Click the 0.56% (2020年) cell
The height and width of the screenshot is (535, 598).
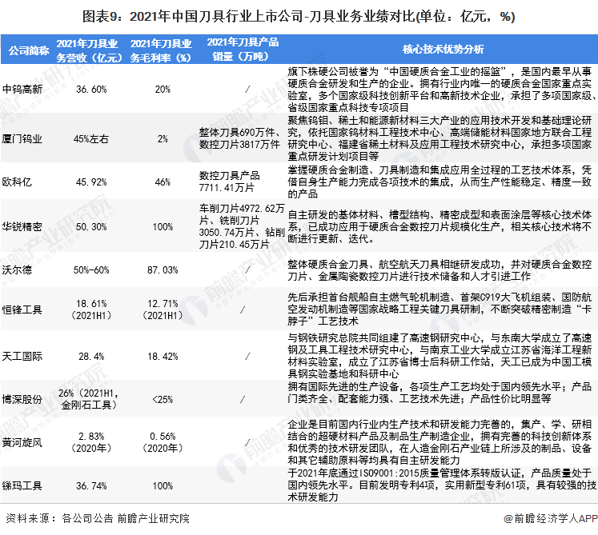point(163,442)
